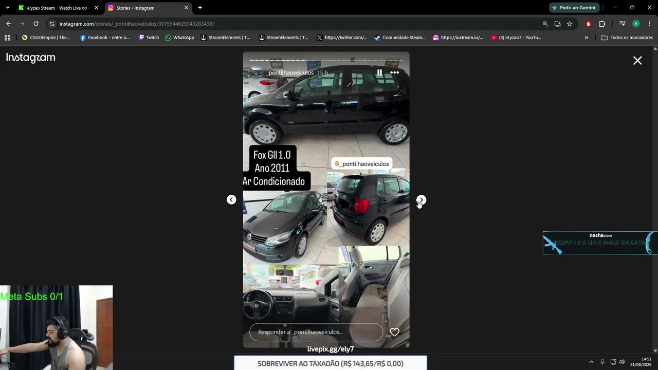Close the Stories Instagram tab
The image size is (658, 370).
[x=186, y=8]
